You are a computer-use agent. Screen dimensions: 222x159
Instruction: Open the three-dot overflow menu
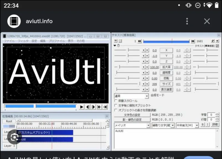187,21
